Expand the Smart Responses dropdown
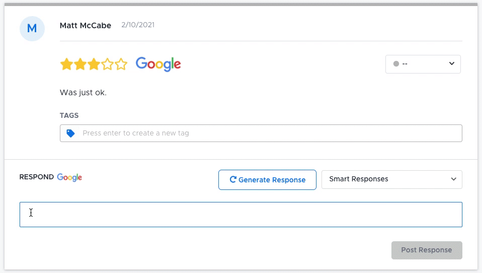The image size is (482, 273). [391, 179]
